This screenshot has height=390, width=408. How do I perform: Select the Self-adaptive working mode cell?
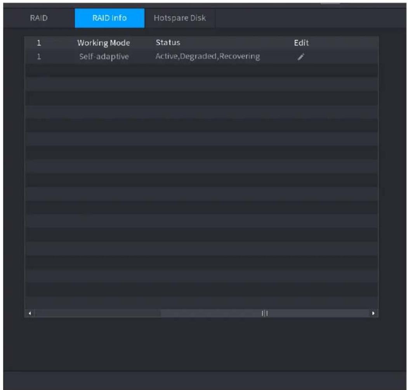click(104, 56)
